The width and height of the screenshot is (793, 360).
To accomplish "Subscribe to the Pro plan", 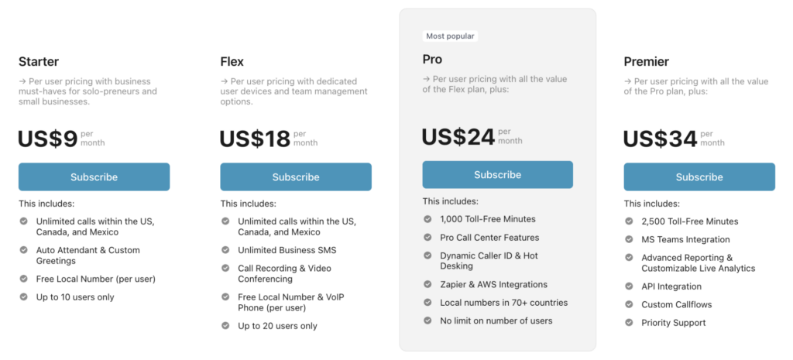I will [x=497, y=174].
